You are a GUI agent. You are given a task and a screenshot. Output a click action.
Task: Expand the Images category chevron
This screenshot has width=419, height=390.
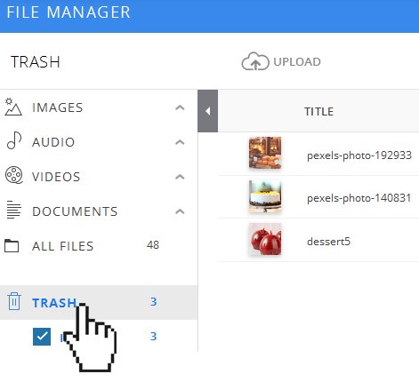(180, 107)
